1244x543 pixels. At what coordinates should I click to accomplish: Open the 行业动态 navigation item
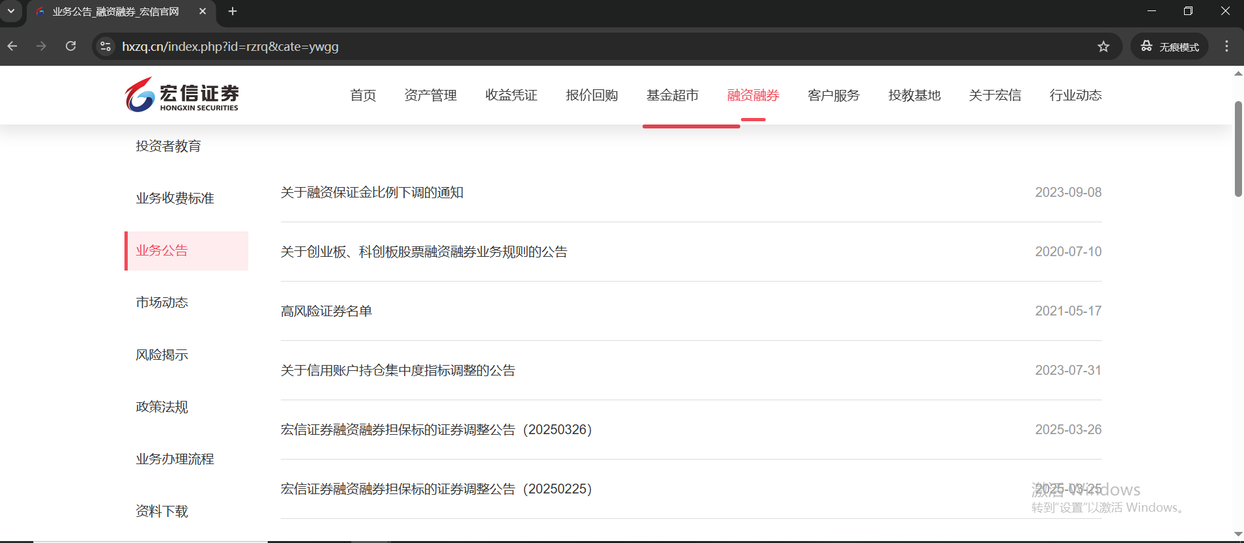coord(1076,95)
